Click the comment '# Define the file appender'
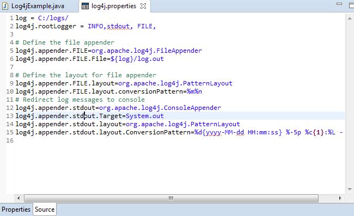This screenshot has height=216, width=354. [65, 42]
